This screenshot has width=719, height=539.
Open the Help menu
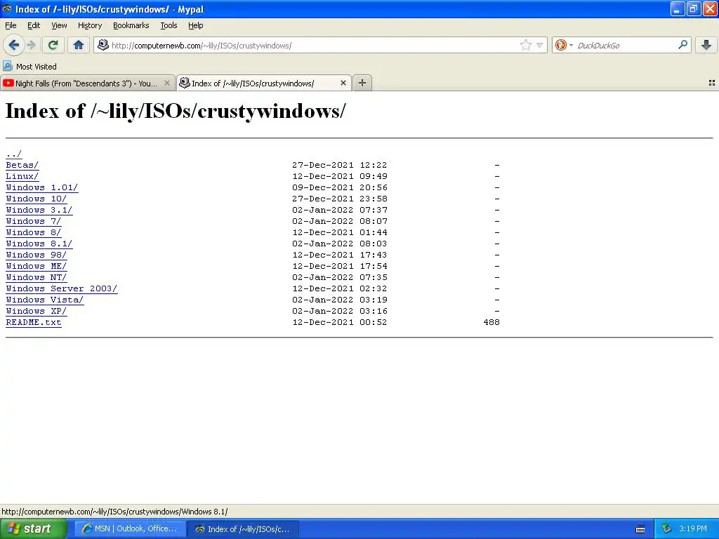195,25
